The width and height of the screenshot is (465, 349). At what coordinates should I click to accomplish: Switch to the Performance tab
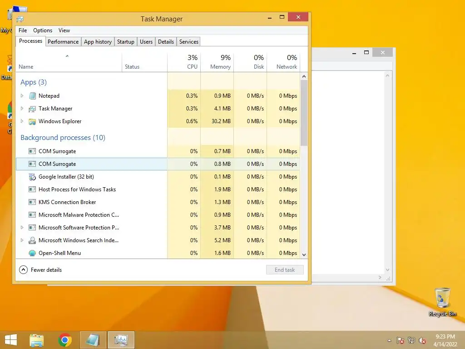point(63,42)
